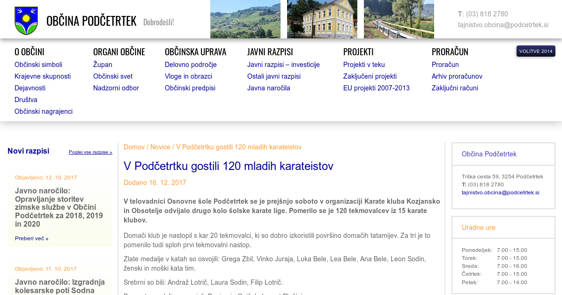The height and width of the screenshot is (295, 562).
Task: Select Župan under Organi občine
Action: pos(103,65)
